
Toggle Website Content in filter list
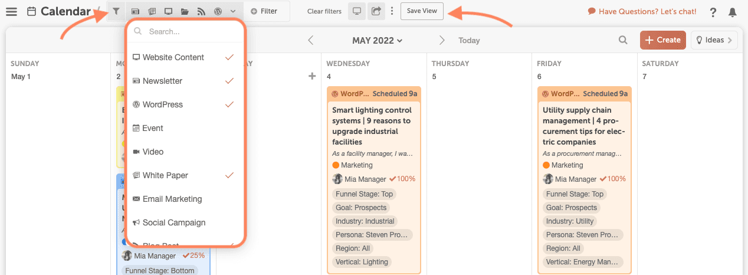186,57
